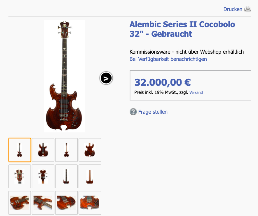Click the printer icon next to Drucken

[247, 9]
